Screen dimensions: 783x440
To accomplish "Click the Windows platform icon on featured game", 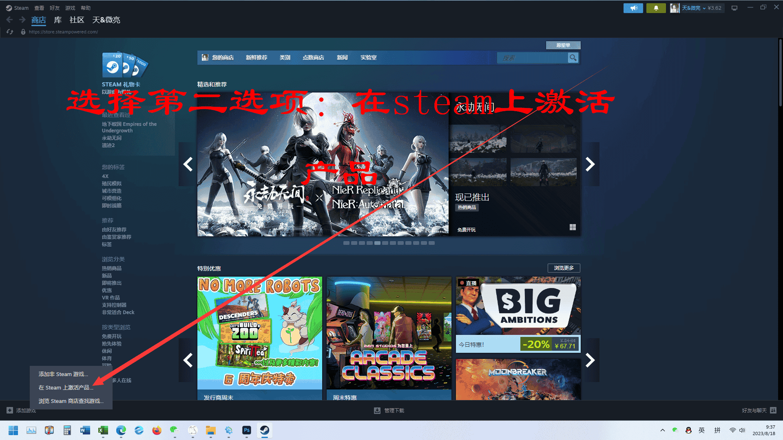I will [x=573, y=227].
